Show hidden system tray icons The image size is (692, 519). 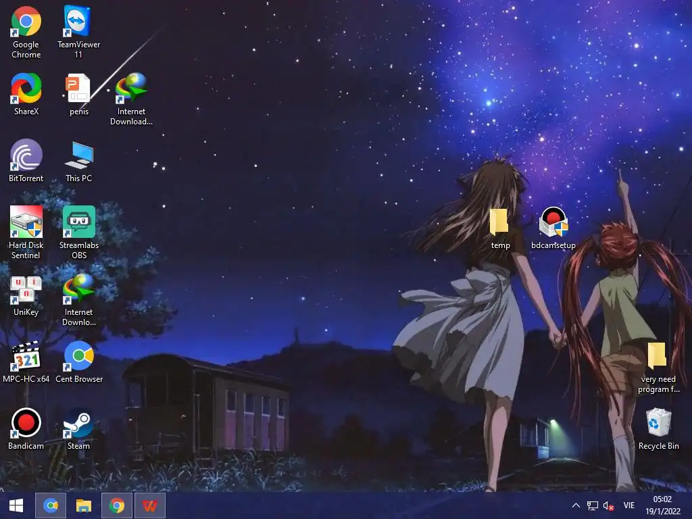pos(576,505)
